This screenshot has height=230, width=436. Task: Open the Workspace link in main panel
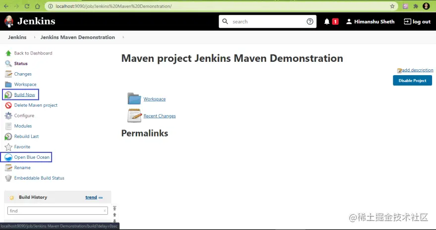155,99
